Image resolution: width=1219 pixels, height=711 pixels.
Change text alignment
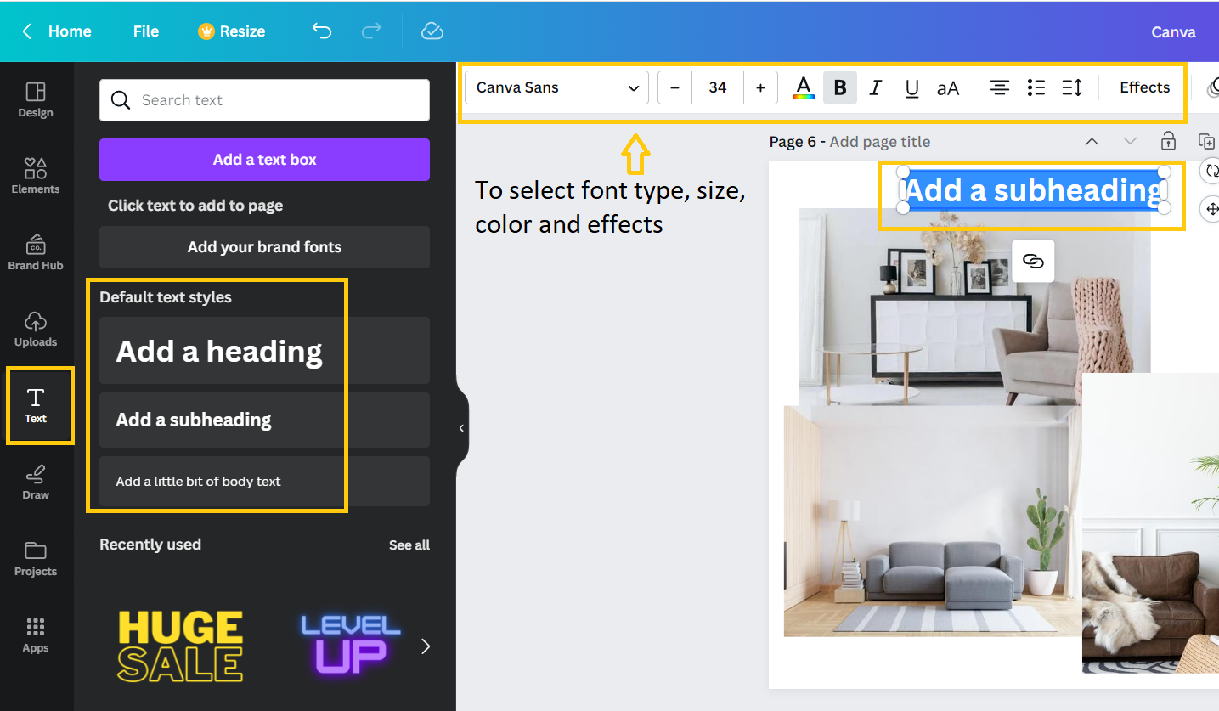[1000, 87]
